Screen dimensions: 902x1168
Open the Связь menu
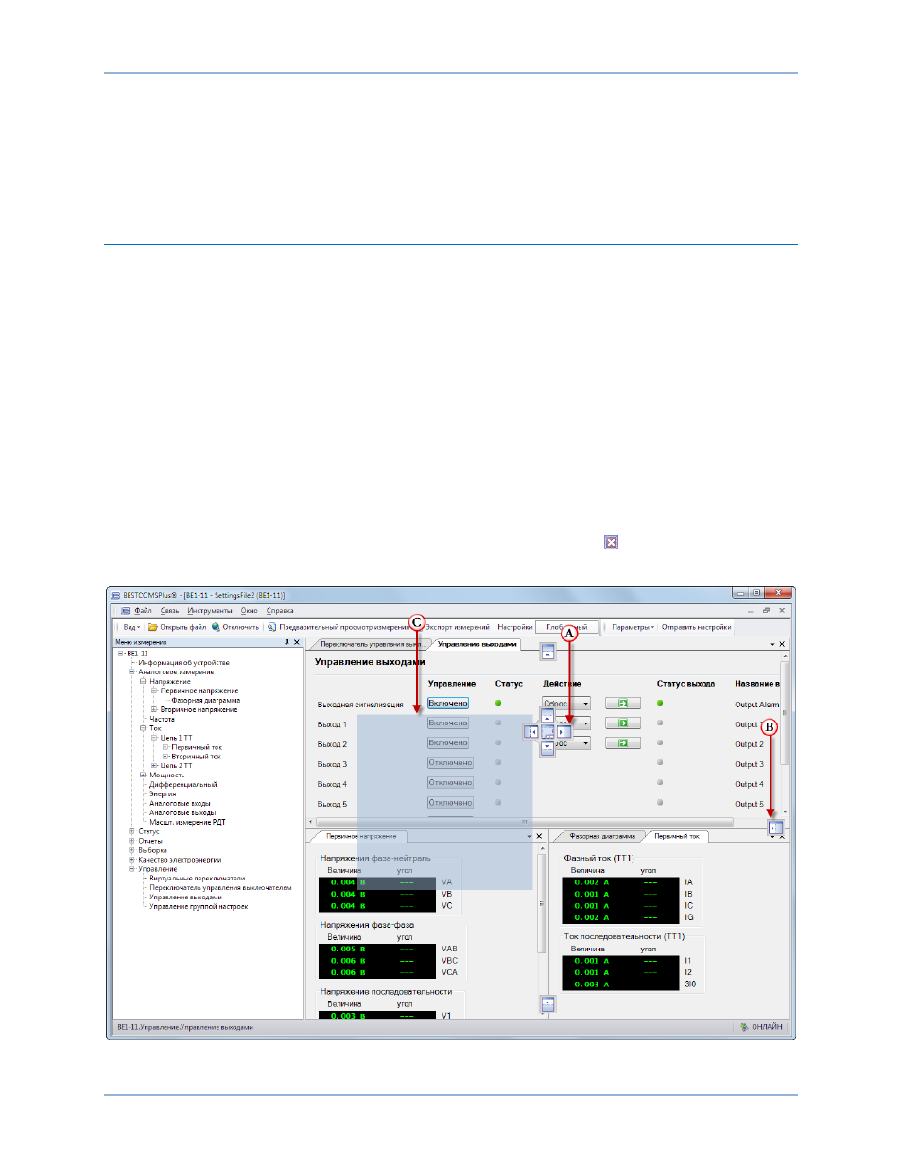[x=169, y=611]
